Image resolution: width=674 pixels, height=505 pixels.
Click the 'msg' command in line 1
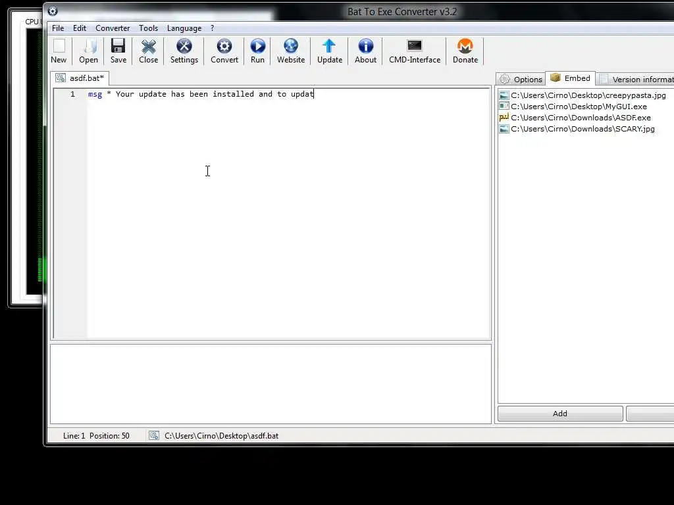95,94
